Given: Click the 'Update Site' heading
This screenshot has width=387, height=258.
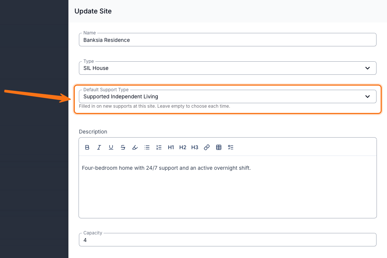Looking at the screenshot, I should tap(93, 11).
